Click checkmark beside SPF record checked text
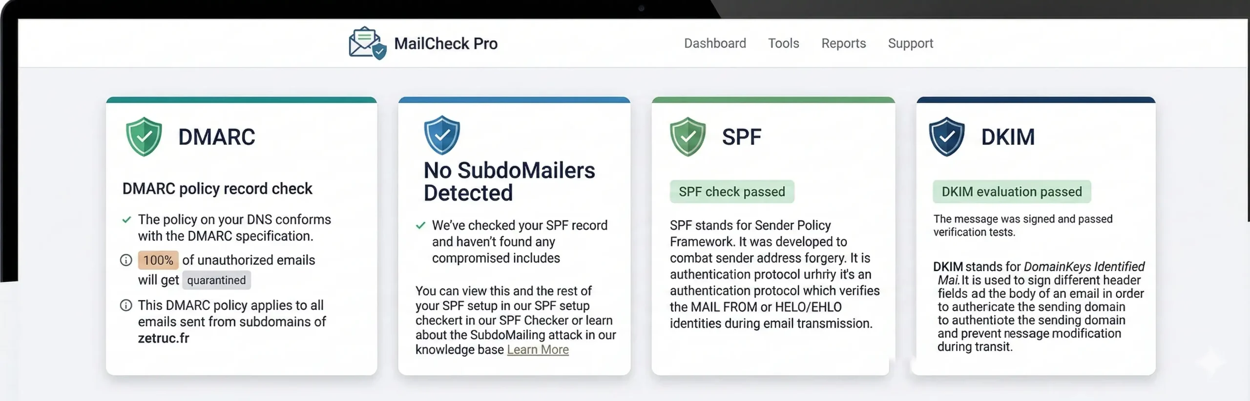This screenshot has width=1250, height=401. 420,225
